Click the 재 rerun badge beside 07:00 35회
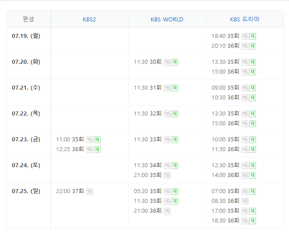The height and width of the screenshot is (235, 289). 252,191
